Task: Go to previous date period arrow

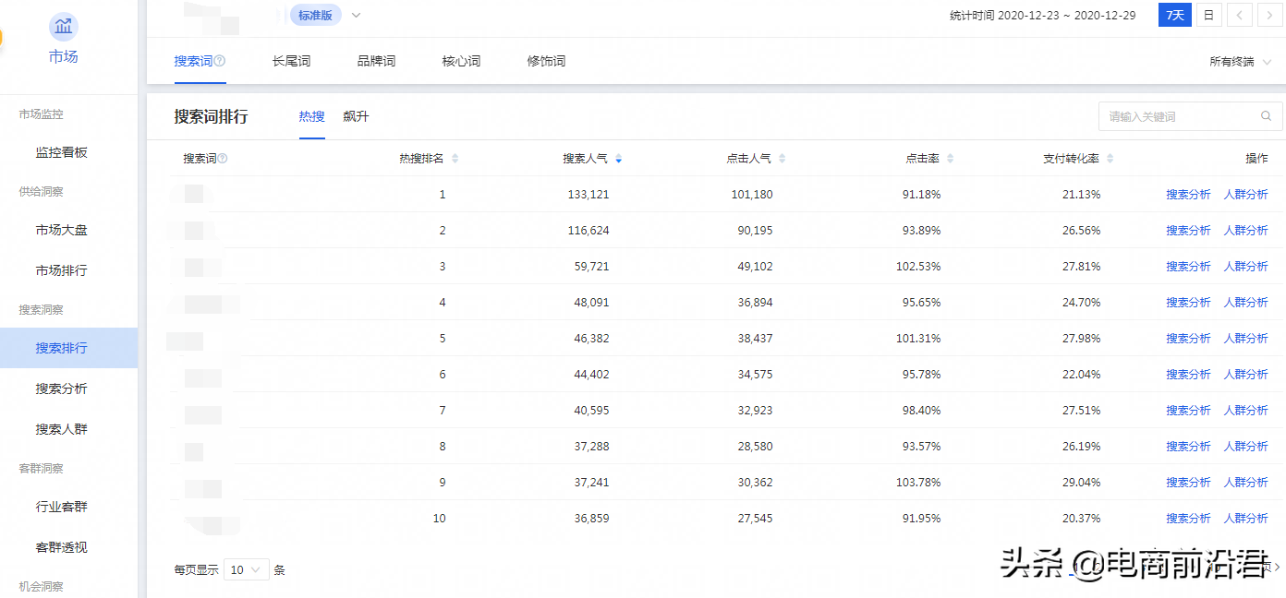Action: coord(1239,16)
